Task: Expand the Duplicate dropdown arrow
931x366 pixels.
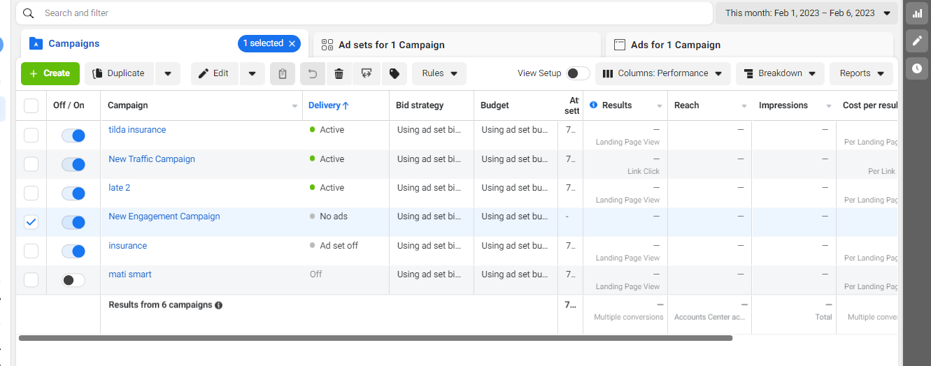Action: (x=168, y=73)
